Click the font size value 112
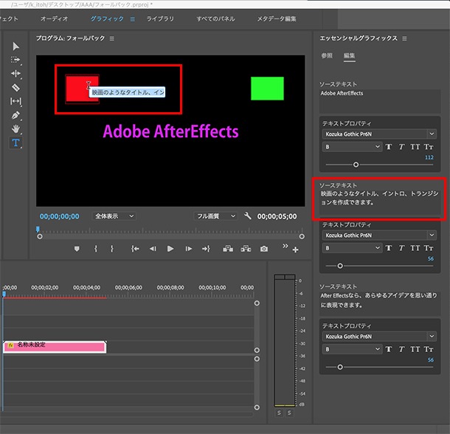Image resolution: width=450 pixels, height=434 pixels. (429, 158)
